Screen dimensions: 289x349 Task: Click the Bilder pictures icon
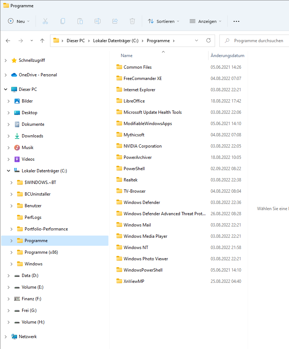point(17,101)
